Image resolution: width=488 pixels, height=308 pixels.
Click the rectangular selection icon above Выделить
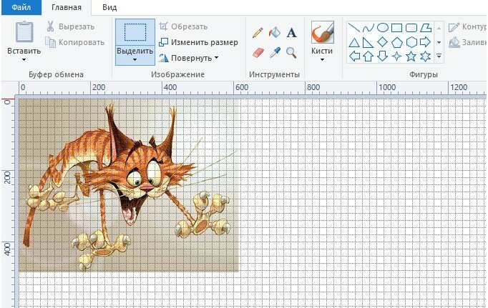click(135, 32)
